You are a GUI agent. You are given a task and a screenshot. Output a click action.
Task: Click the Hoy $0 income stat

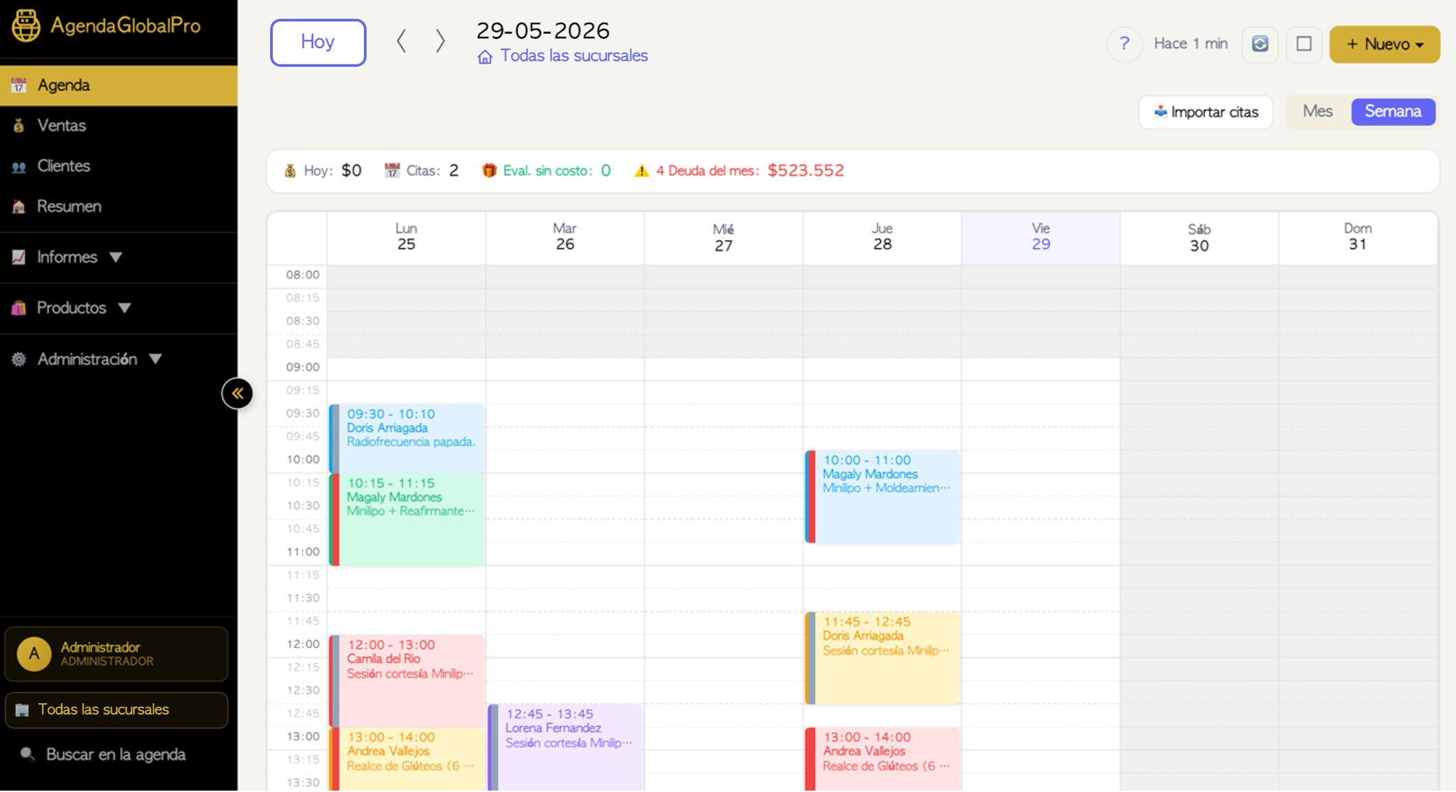point(323,171)
